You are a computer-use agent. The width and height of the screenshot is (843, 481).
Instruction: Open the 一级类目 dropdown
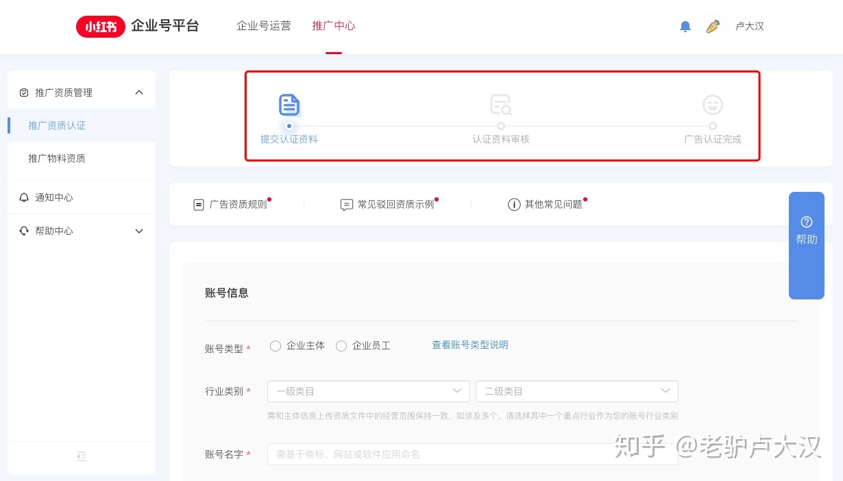368,391
